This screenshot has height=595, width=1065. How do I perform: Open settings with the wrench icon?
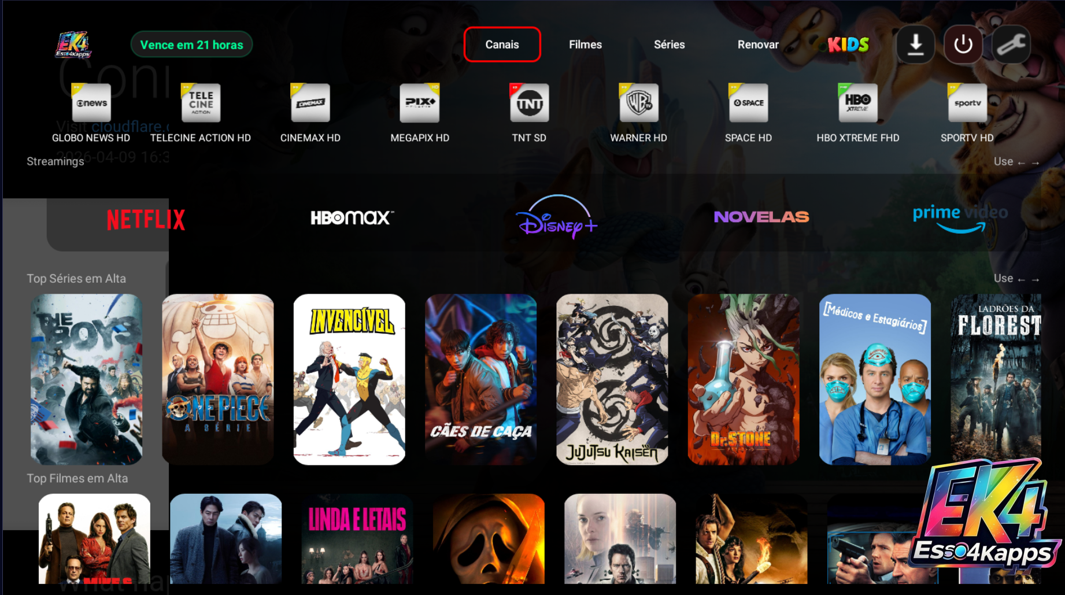[1011, 45]
